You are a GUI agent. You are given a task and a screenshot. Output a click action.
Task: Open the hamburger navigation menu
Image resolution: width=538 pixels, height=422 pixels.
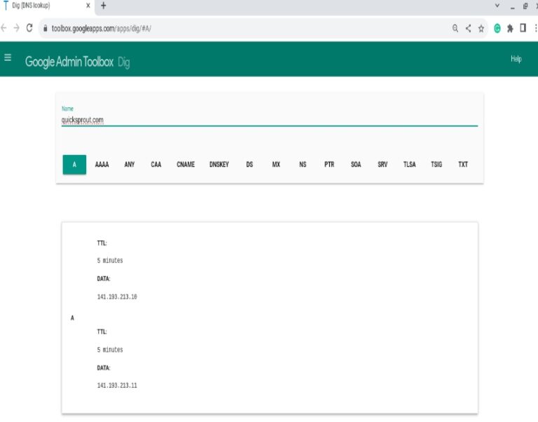click(x=8, y=57)
